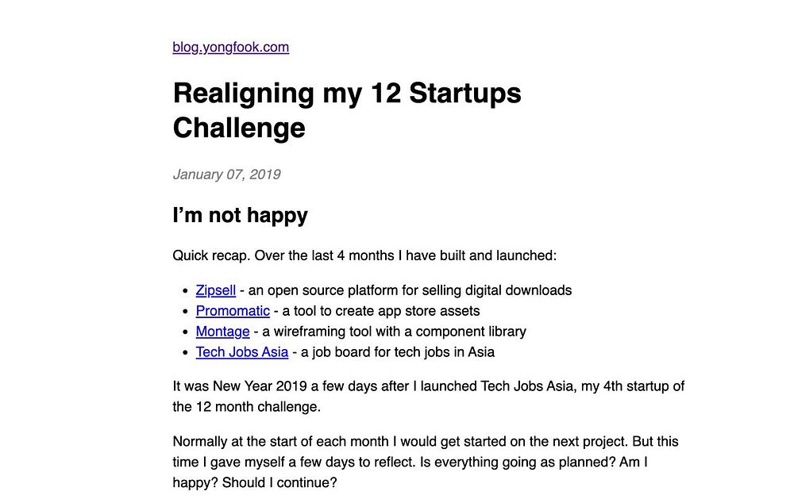The width and height of the screenshot is (794, 499).
Task: Open the Zipsell link
Action: (x=216, y=290)
